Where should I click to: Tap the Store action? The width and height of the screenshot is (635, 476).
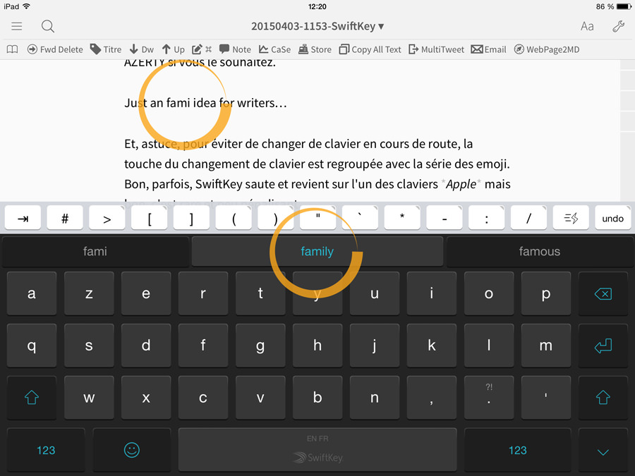click(x=315, y=49)
